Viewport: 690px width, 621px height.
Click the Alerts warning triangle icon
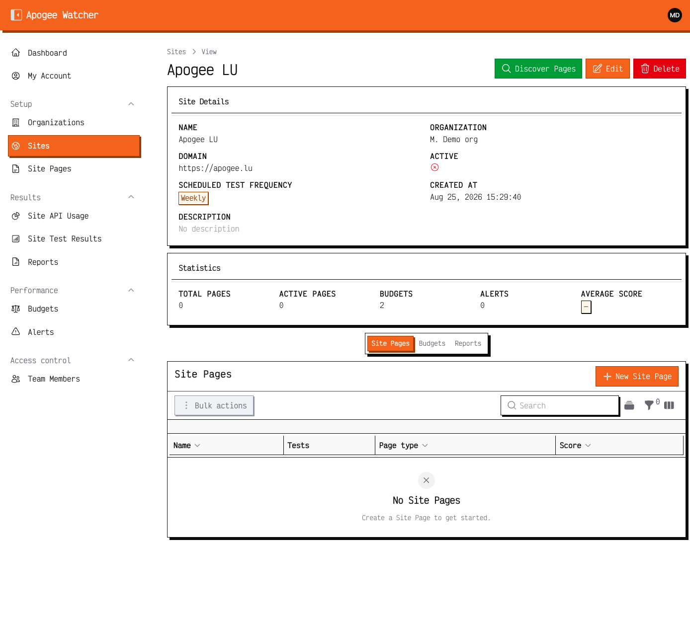[16, 332]
